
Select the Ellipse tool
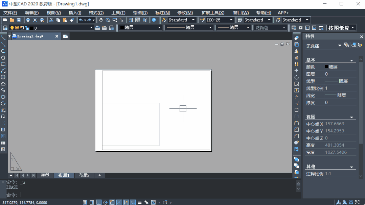3,97
